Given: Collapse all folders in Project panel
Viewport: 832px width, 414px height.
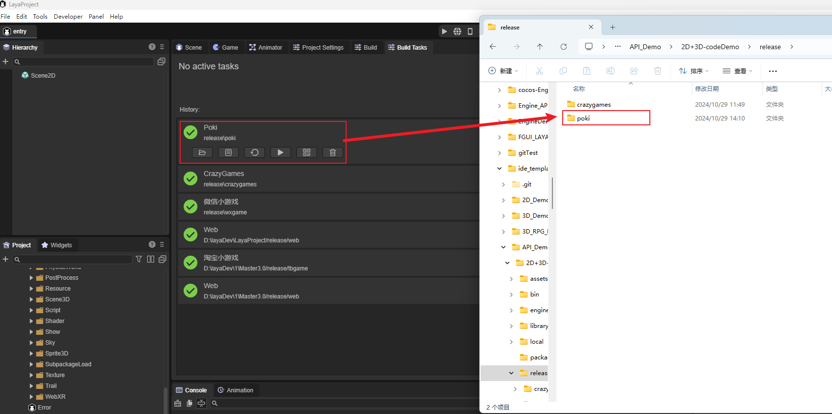Looking at the screenshot, I should 162,259.
